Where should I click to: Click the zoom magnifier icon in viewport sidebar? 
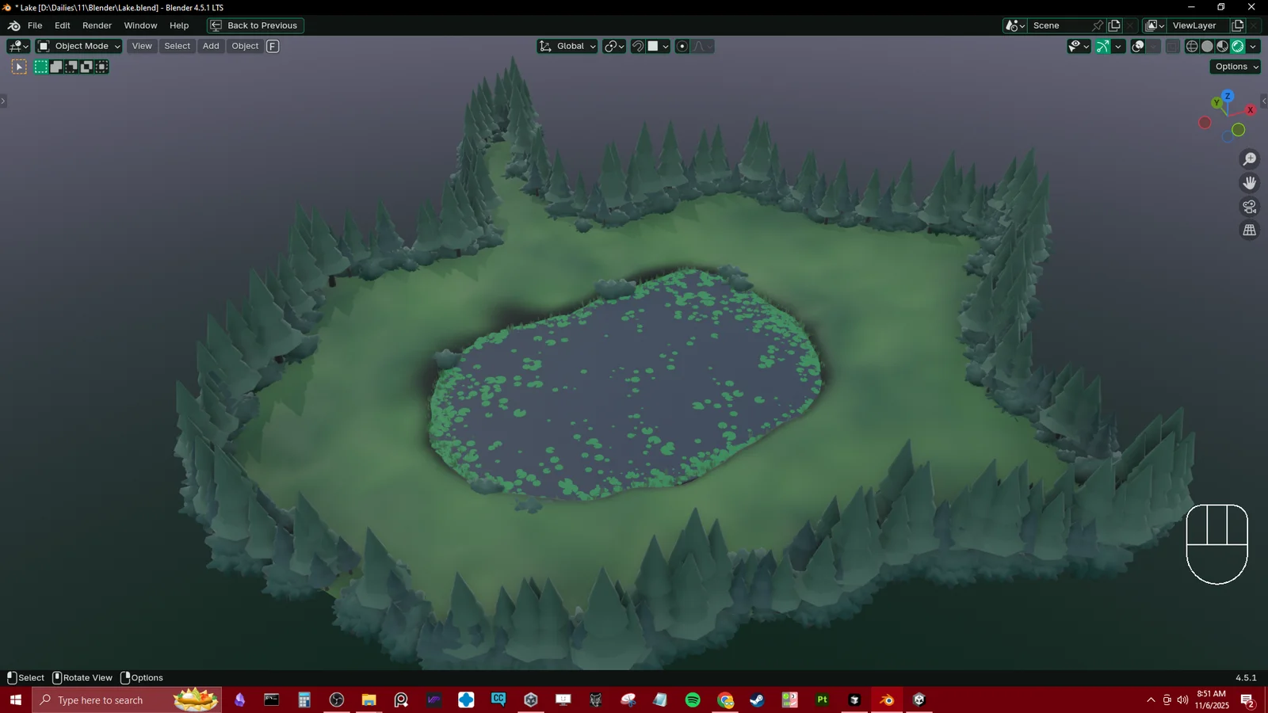pyautogui.click(x=1249, y=158)
